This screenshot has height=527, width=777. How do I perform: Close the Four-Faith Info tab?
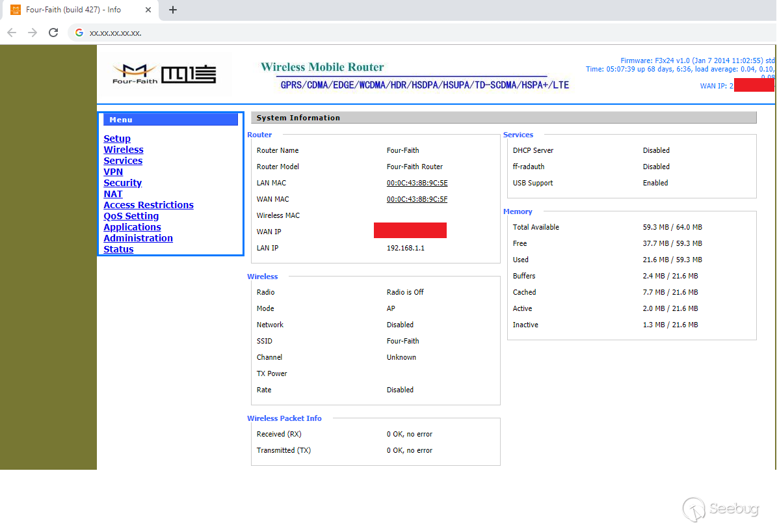(x=148, y=10)
